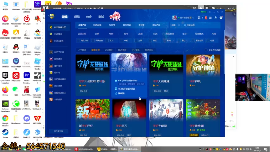
Task: Click the main content vertical scrollbar
Action: coord(224,52)
